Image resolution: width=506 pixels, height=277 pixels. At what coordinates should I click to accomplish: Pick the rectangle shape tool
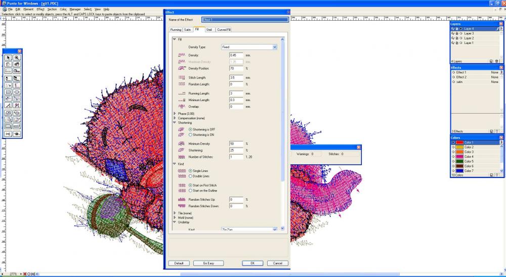pyautogui.click(x=8, y=92)
